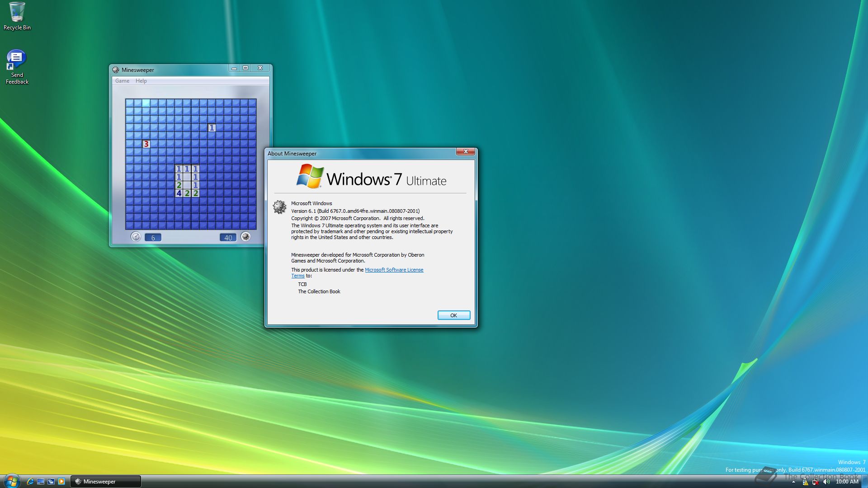Select the Minesweeper taskbar button
The width and height of the screenshot is (868, 488).
(x=106, y=482)
